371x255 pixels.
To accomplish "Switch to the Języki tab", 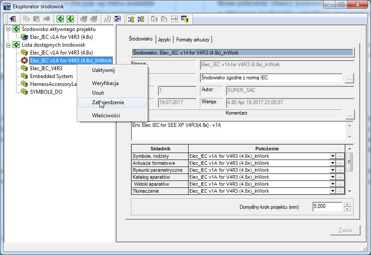I will pos(164,40).
